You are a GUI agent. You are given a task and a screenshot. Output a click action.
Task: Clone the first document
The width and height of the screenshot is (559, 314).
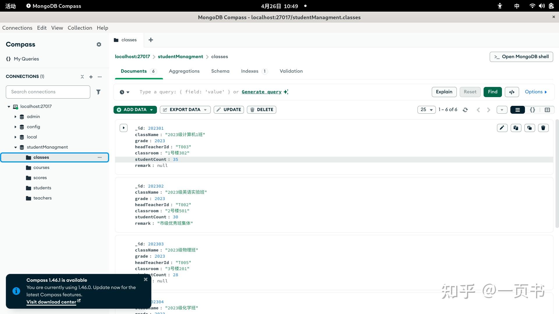[x=529, y=128]
